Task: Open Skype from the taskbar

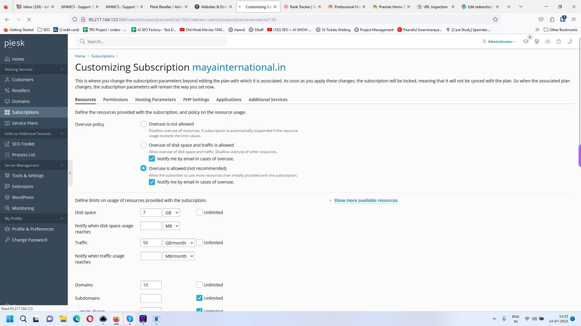Action: click(x=130, y=319)
